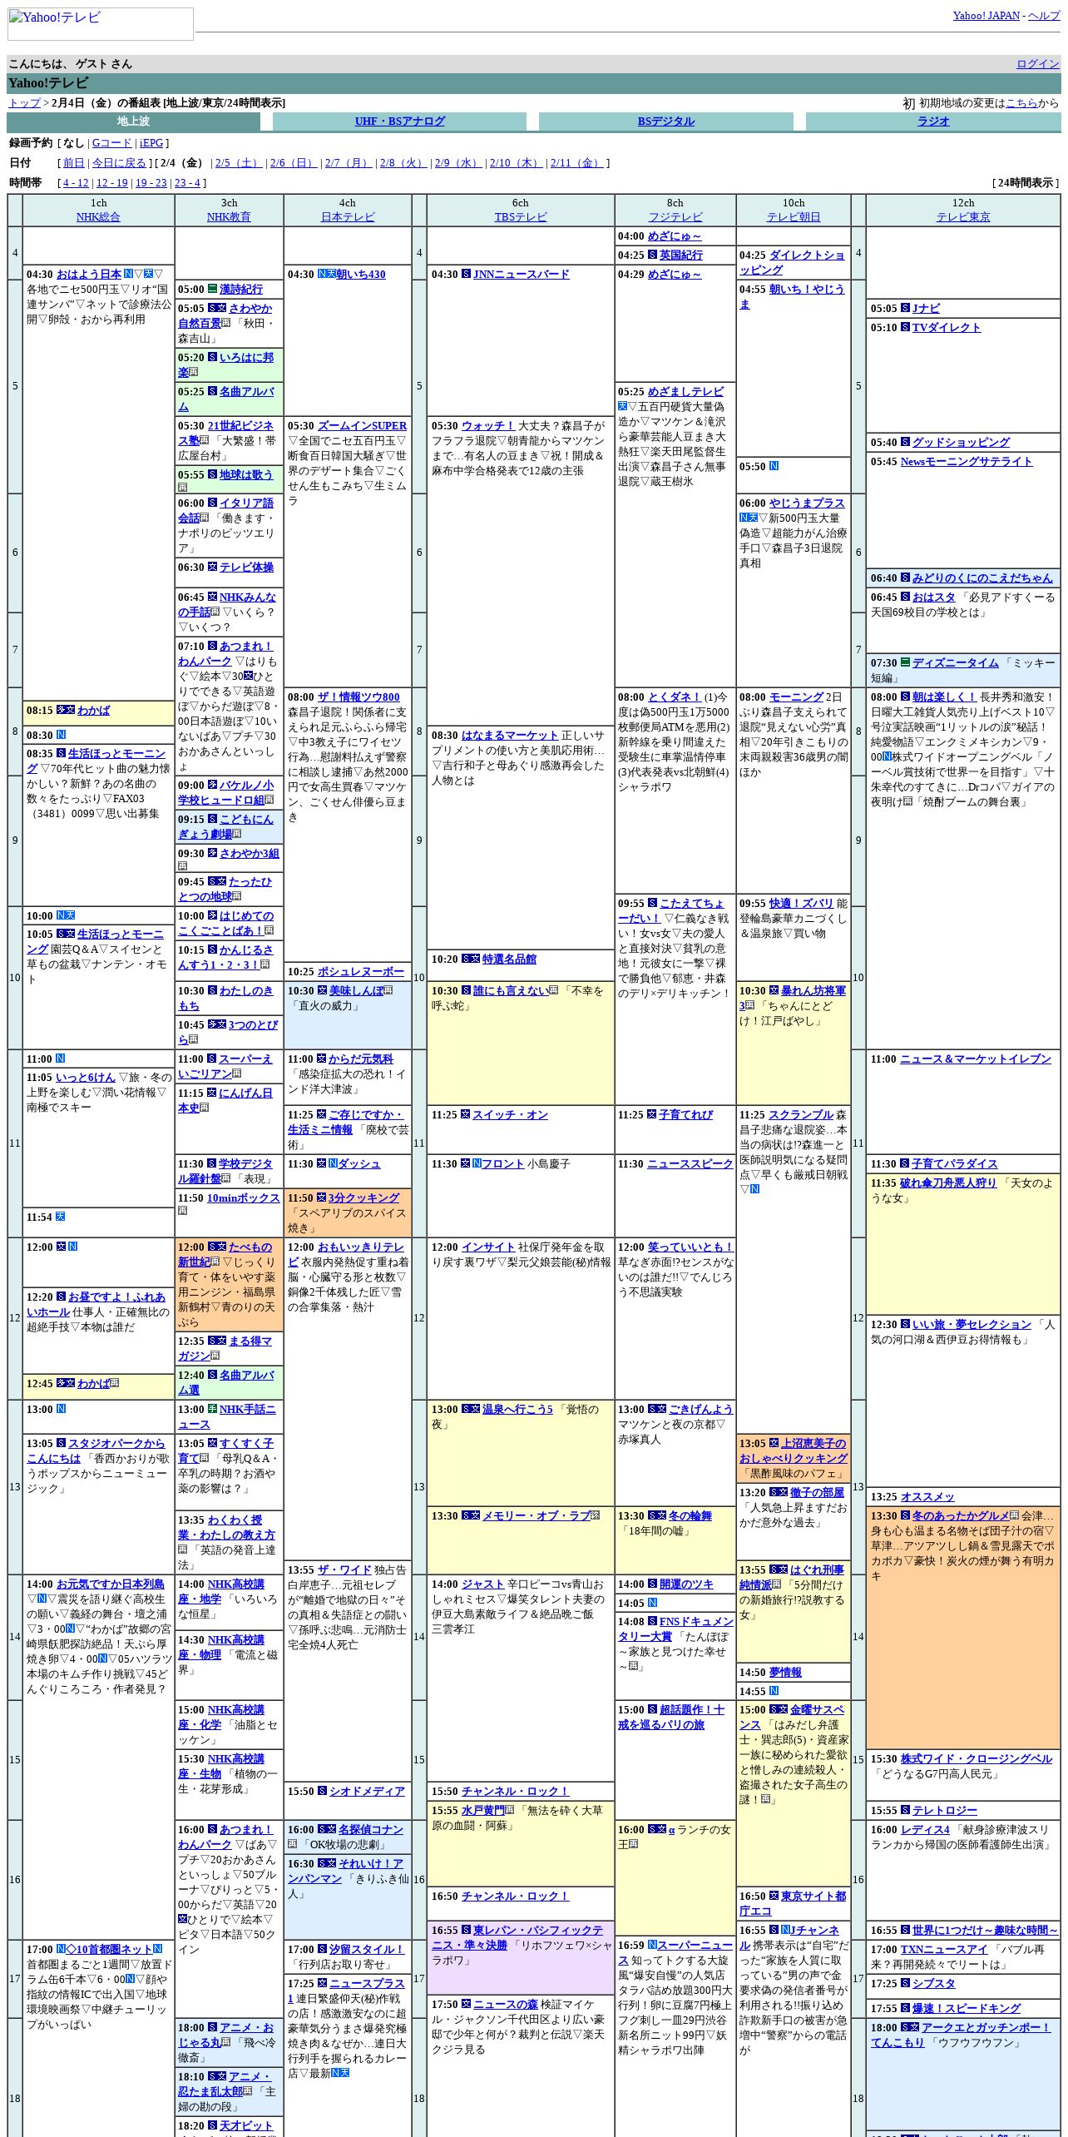Open the ヘルプ help link
This screenshot has height=2137, width=1068.
[x=1044, y=16]
